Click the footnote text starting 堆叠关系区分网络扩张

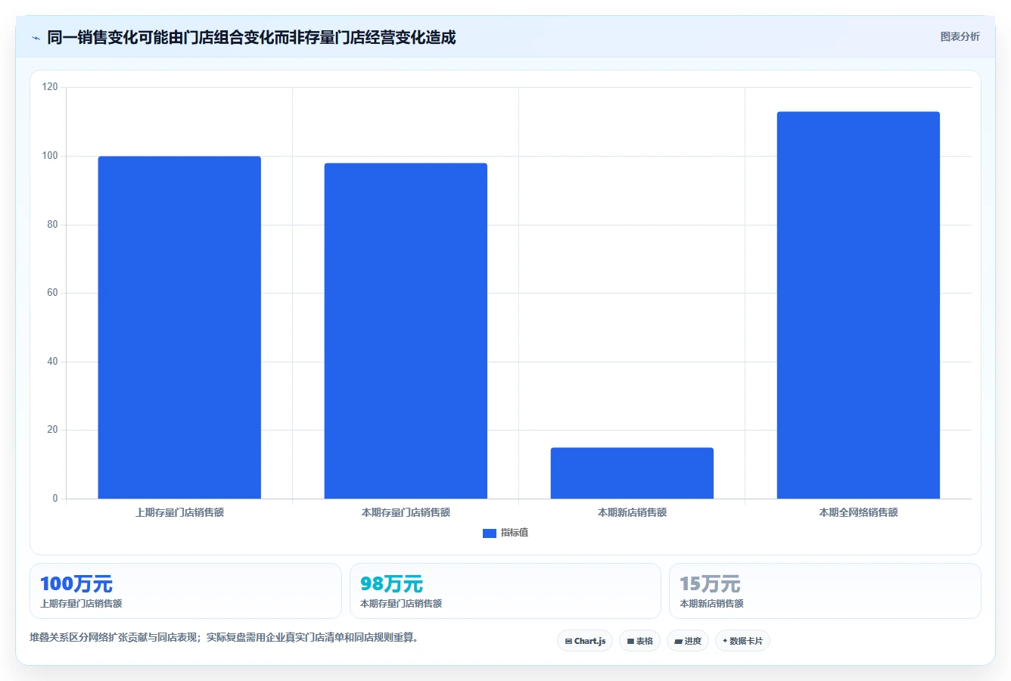tap(224, 637)
